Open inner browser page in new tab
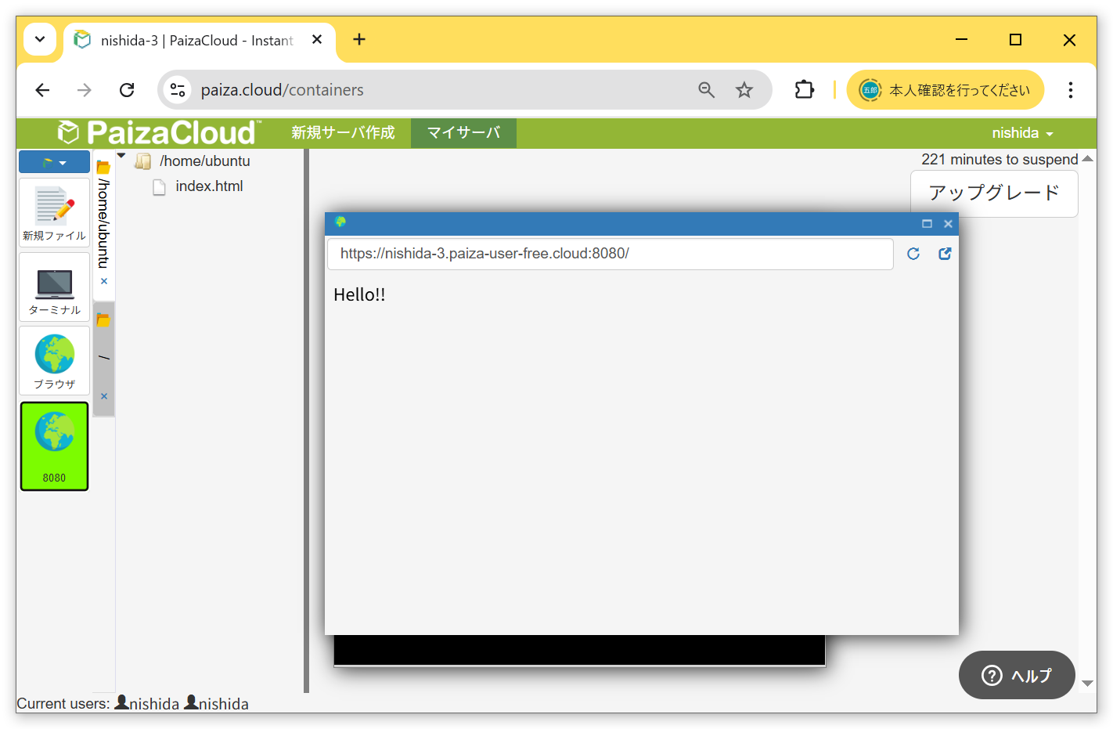1113x729 pixels. 945,254
